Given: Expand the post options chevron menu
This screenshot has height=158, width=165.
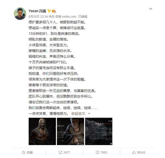Looking at the screenshot, I should [x=150, y=9].
